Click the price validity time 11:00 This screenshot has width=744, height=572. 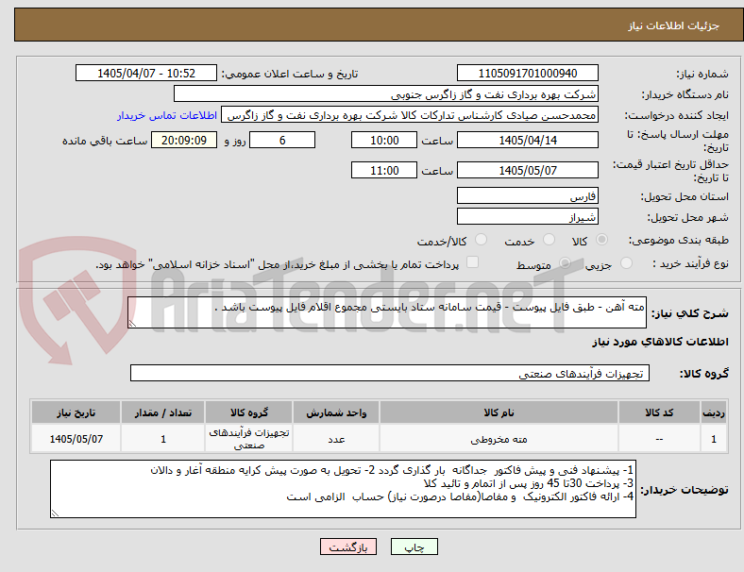coord(384,170)
